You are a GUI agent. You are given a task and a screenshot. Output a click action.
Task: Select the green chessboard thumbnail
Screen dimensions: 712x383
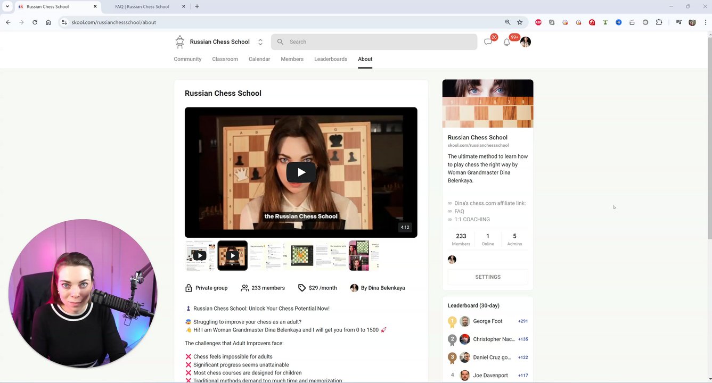302,256
